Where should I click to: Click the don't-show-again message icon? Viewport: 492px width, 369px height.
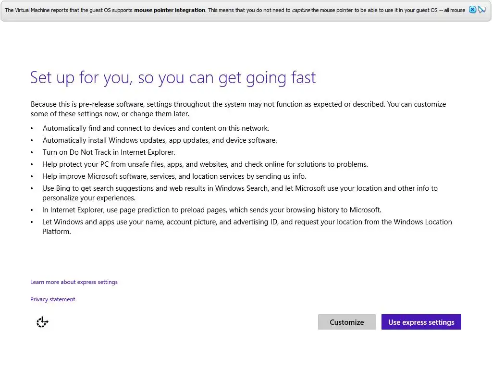pos(482,10)
